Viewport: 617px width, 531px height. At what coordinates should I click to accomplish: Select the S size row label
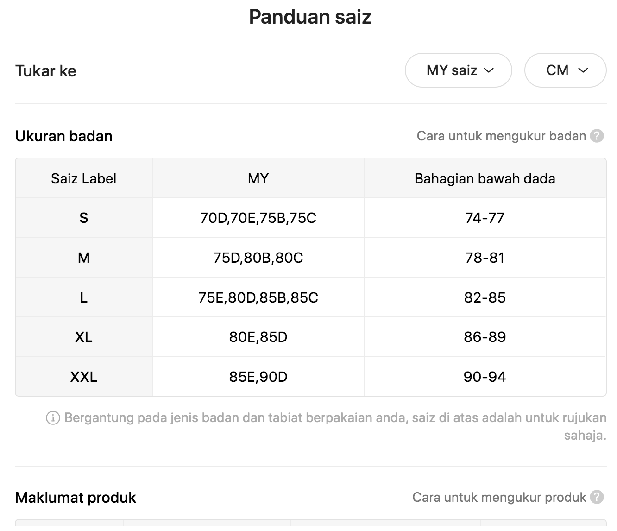[84, 218]
